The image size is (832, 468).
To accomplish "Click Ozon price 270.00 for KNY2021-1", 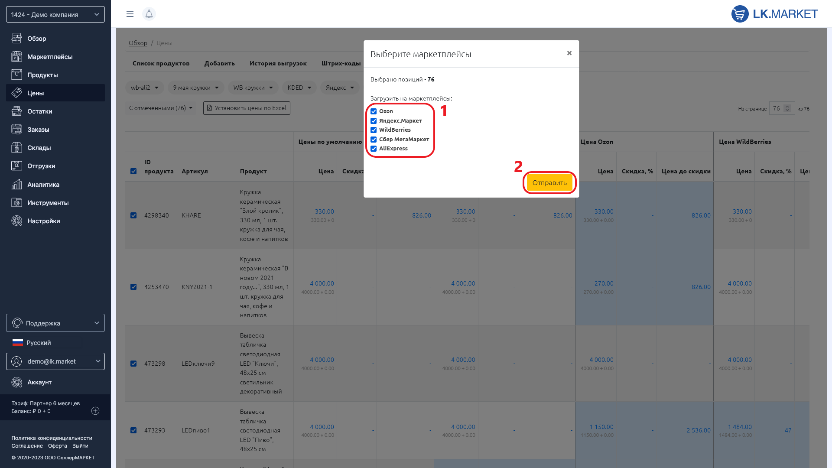I will (x=604, y=283).
